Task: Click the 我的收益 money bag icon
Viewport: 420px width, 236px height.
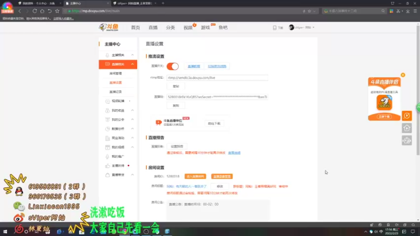Action: pos(107,111)
